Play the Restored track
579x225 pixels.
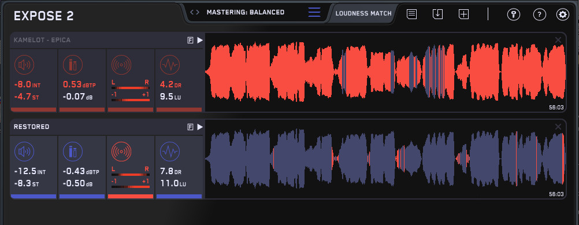[200, 127]
